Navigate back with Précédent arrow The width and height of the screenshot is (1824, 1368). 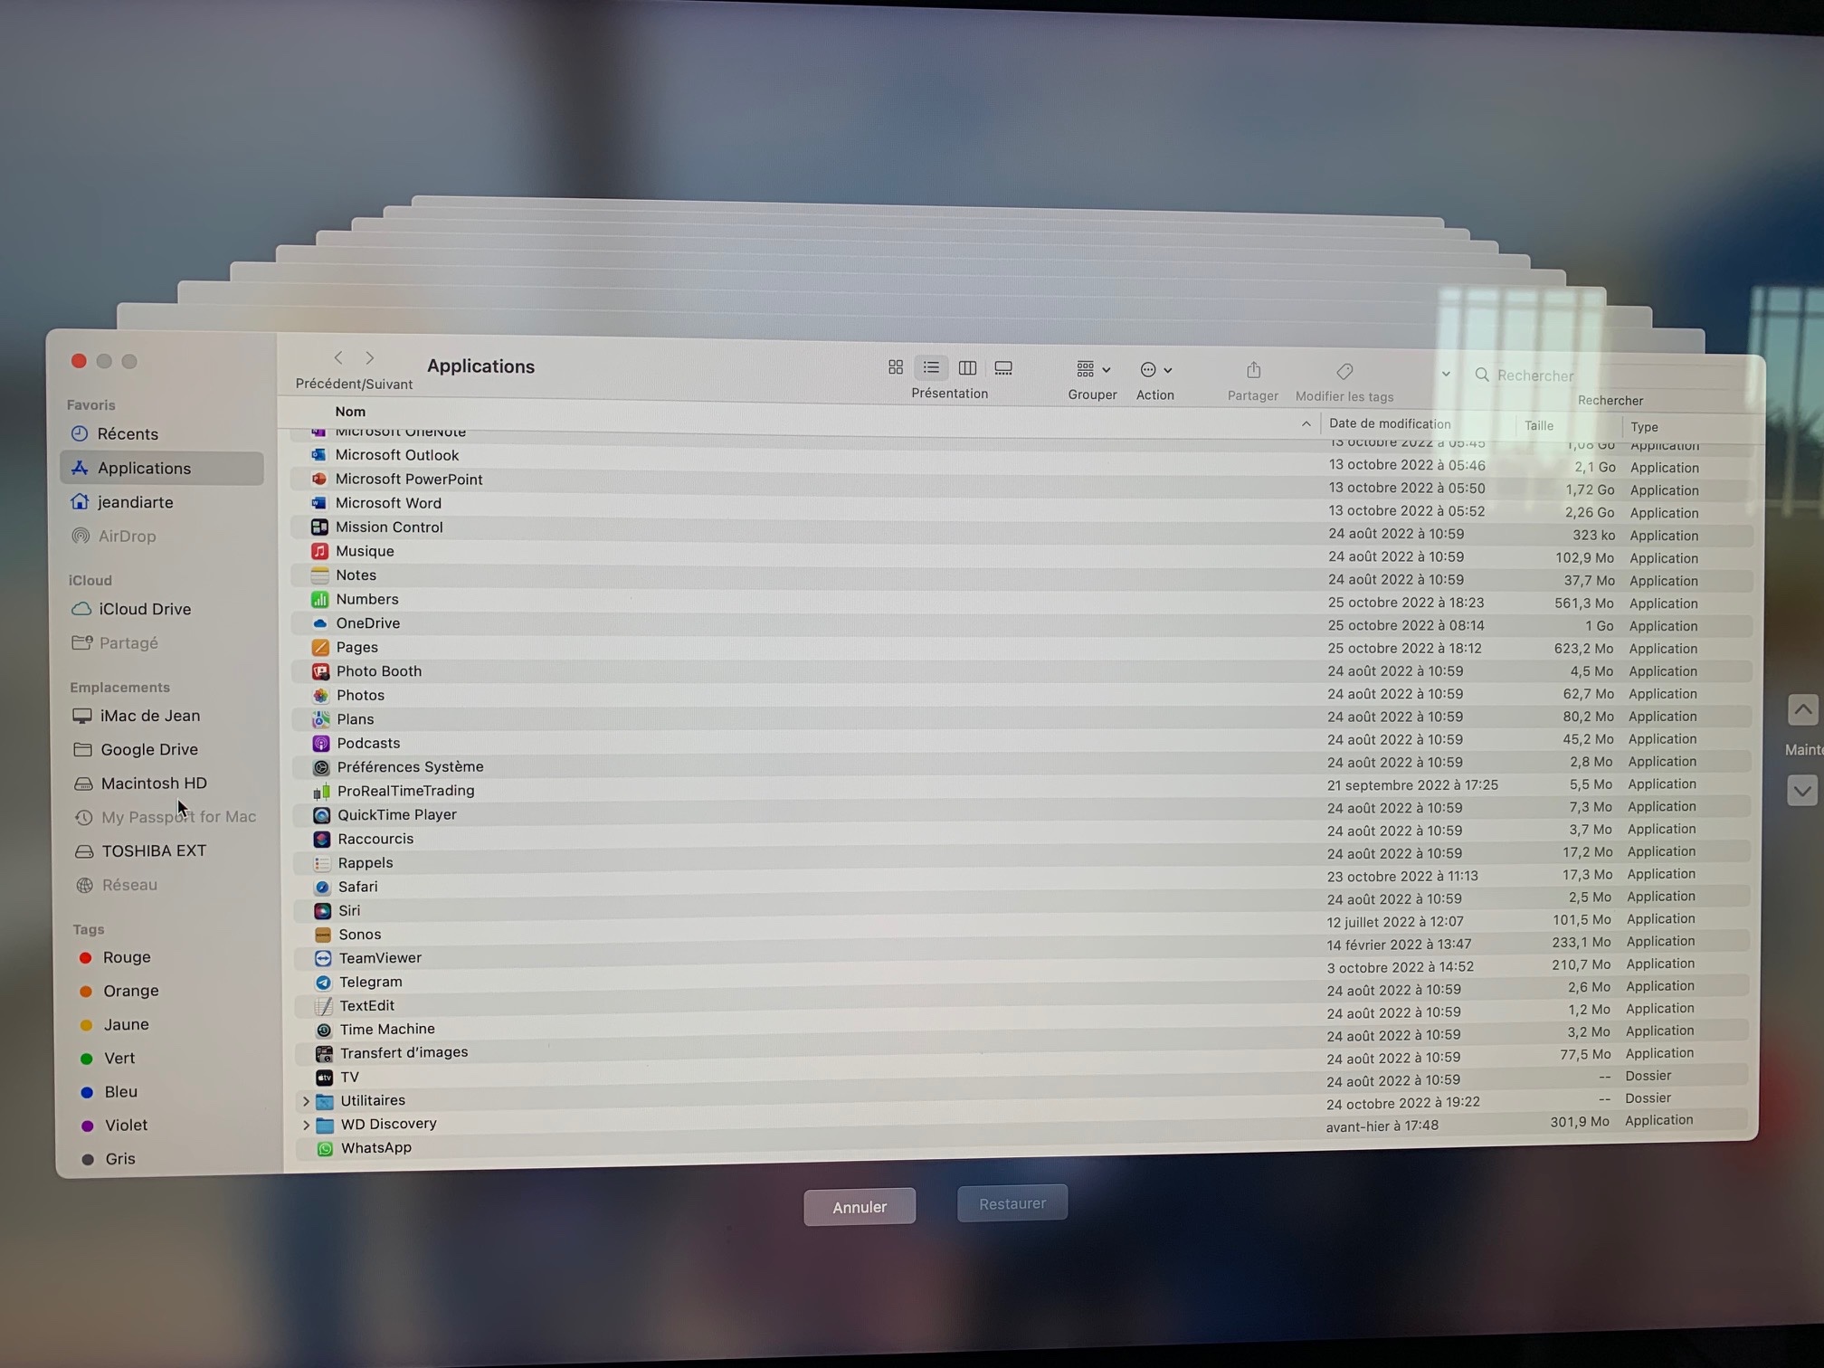[x=338, y=358]
